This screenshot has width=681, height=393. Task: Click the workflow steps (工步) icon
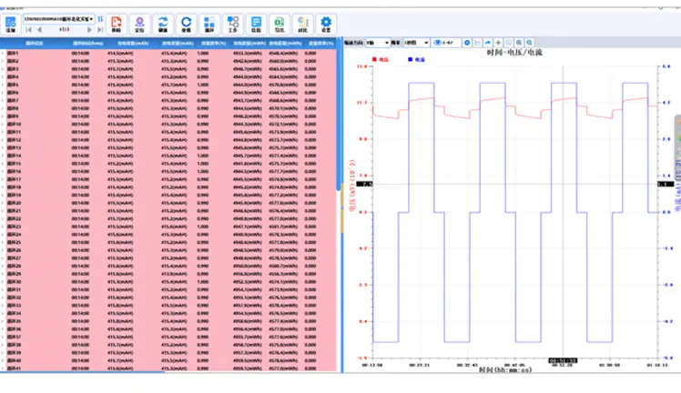[233, 24]
